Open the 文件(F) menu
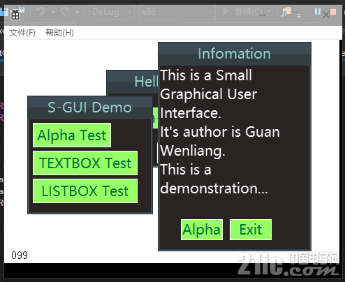This screenshot has width=345, height=282. pyautogui.click(x=22, y=33)
